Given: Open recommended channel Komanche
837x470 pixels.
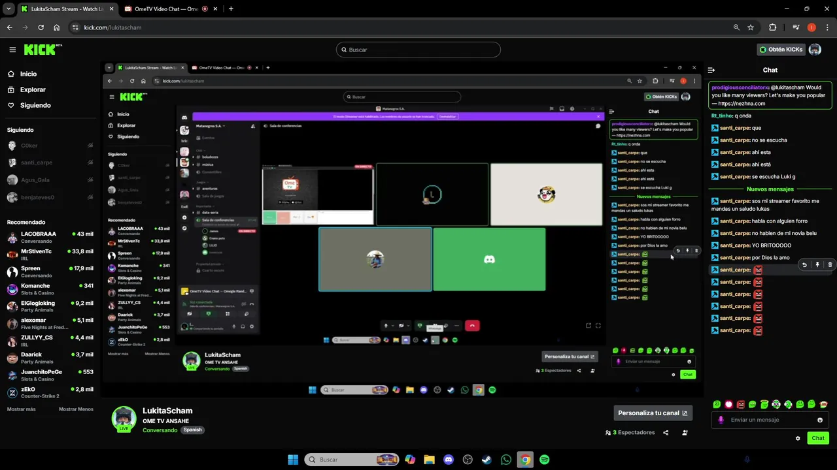Looking at the screenshot, I should coord(50,289).
